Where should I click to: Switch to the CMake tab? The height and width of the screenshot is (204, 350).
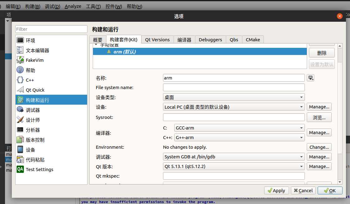point(253,40)
